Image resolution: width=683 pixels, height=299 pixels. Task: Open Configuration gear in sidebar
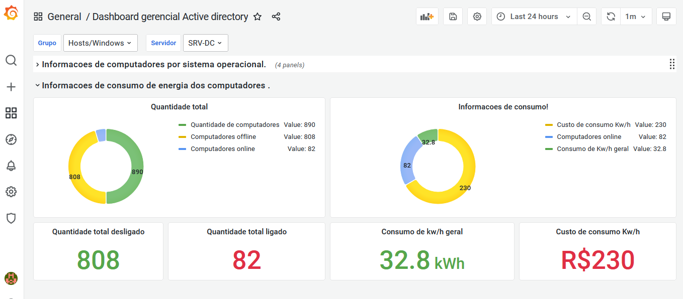pos(11,192)
